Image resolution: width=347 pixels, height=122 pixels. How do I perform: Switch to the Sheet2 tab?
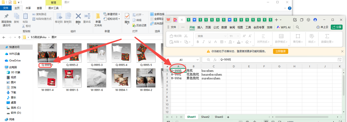tap(205, 117)
